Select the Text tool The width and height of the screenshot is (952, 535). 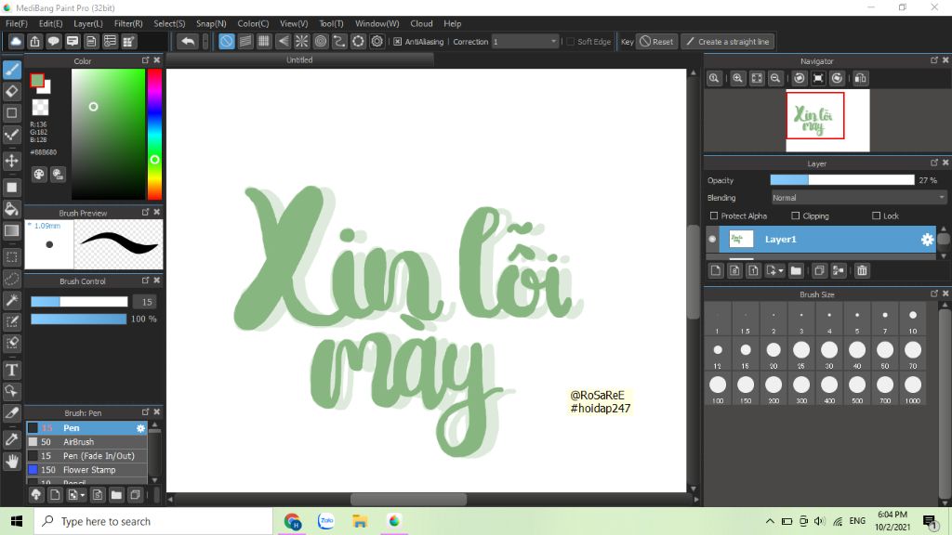click(x=12, y=370)
